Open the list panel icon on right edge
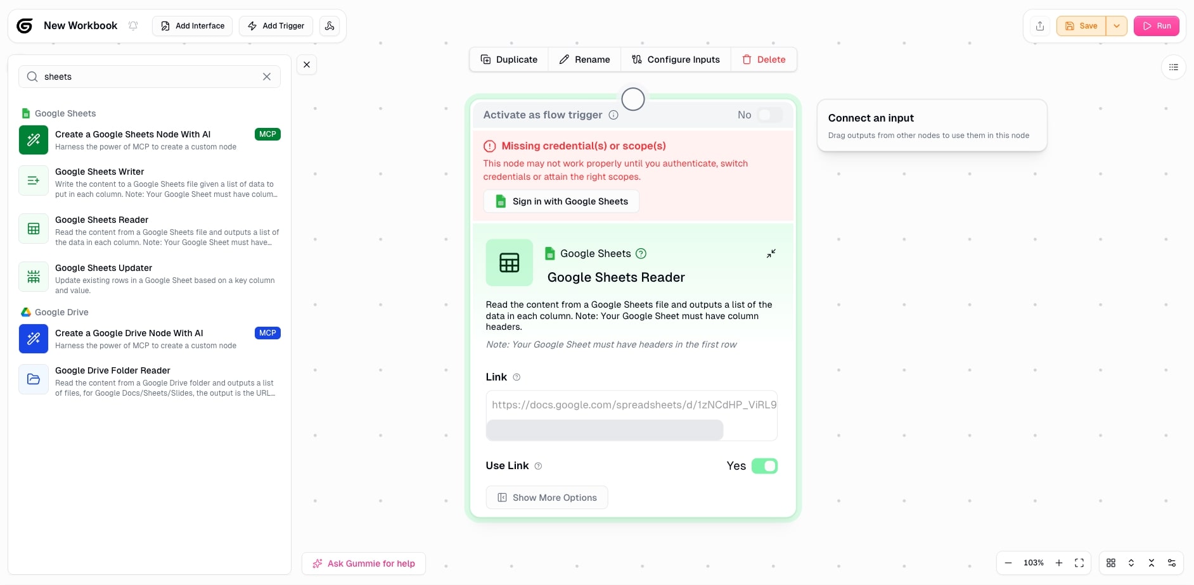1194x585 pixels. [1174, 67]
